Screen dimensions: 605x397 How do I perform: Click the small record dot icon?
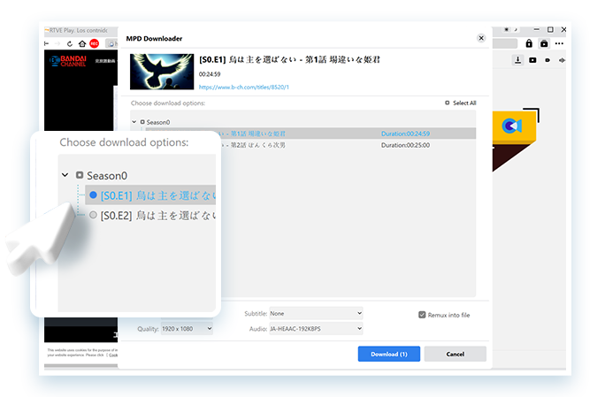(548, 60)
